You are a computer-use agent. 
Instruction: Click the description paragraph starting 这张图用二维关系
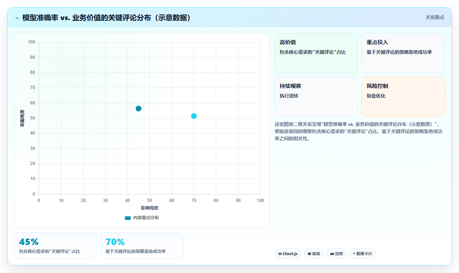(359, 131)
